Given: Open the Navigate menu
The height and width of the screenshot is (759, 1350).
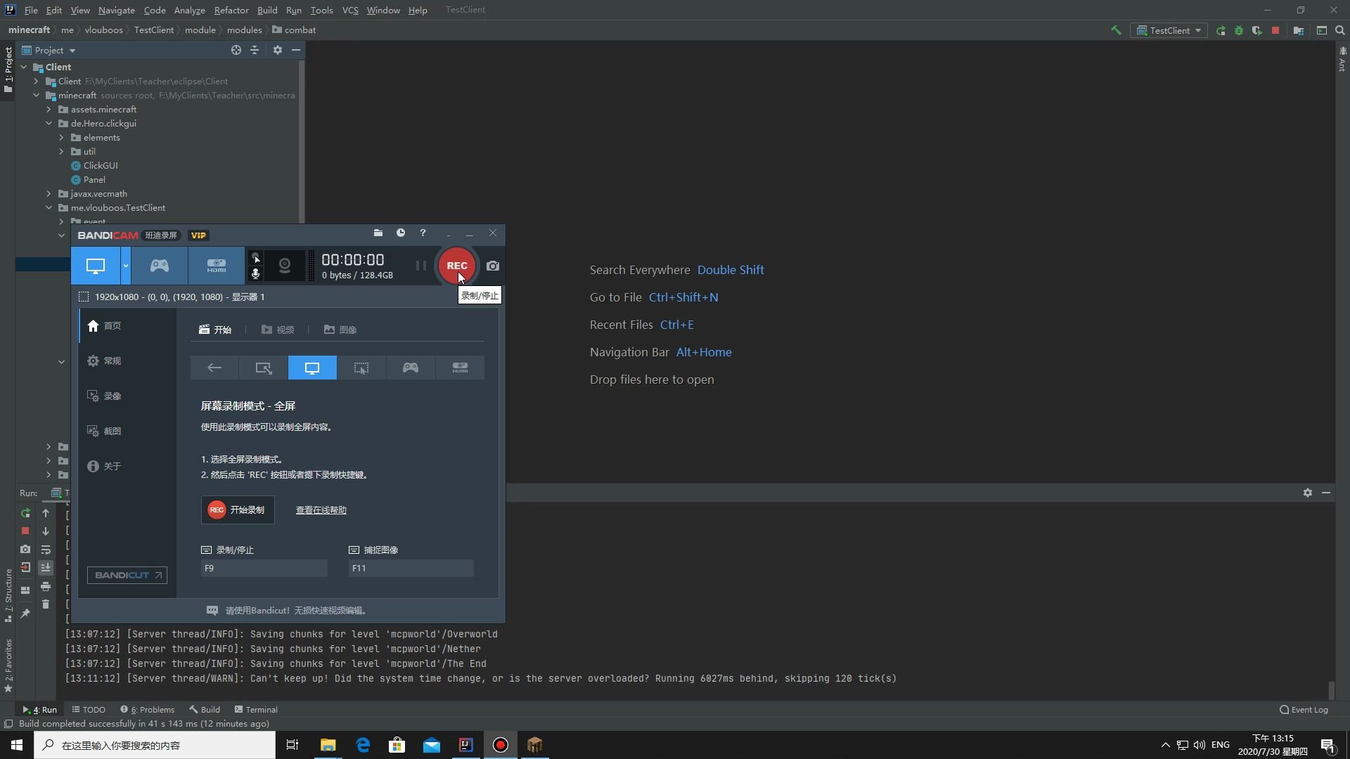Looking at the screenshot, I should 116,10.
